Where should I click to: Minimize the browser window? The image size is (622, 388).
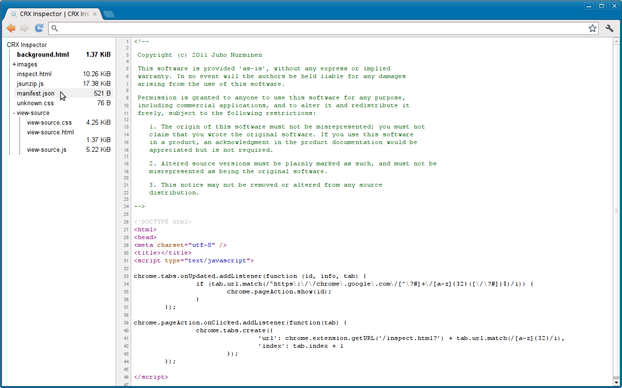click(x=589, y=6)
